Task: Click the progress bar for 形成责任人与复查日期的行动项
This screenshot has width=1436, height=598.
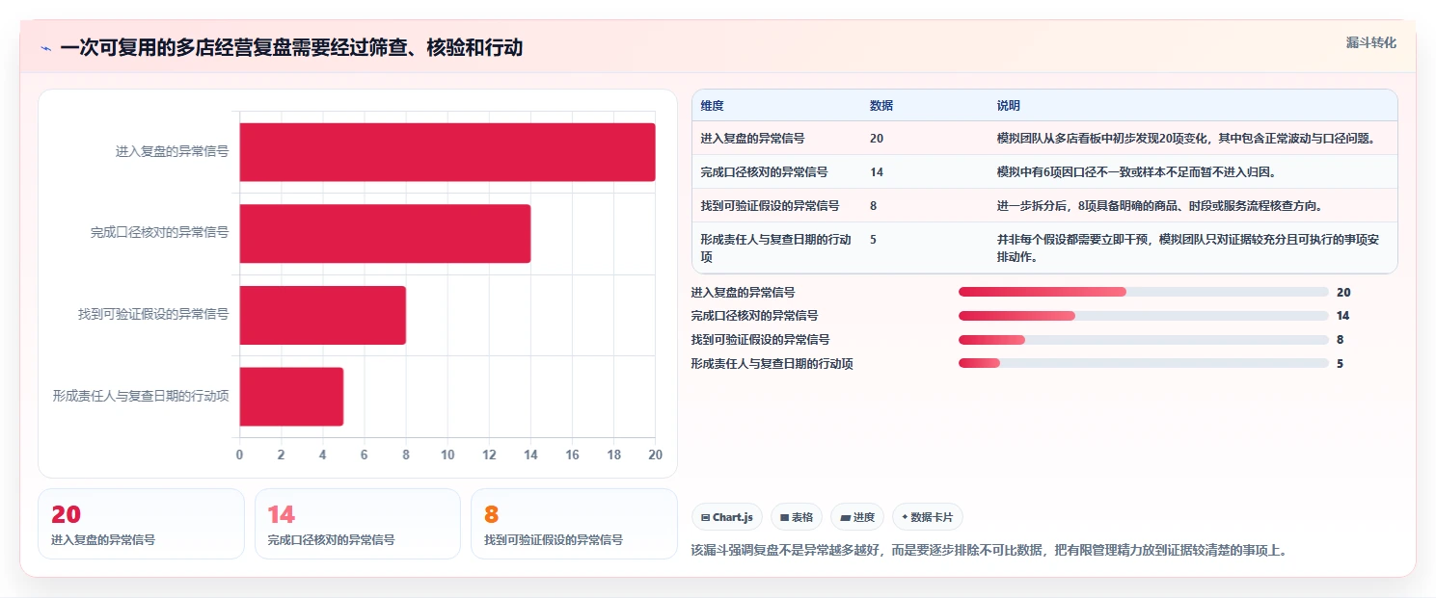Action: (x=1144, y=364)
